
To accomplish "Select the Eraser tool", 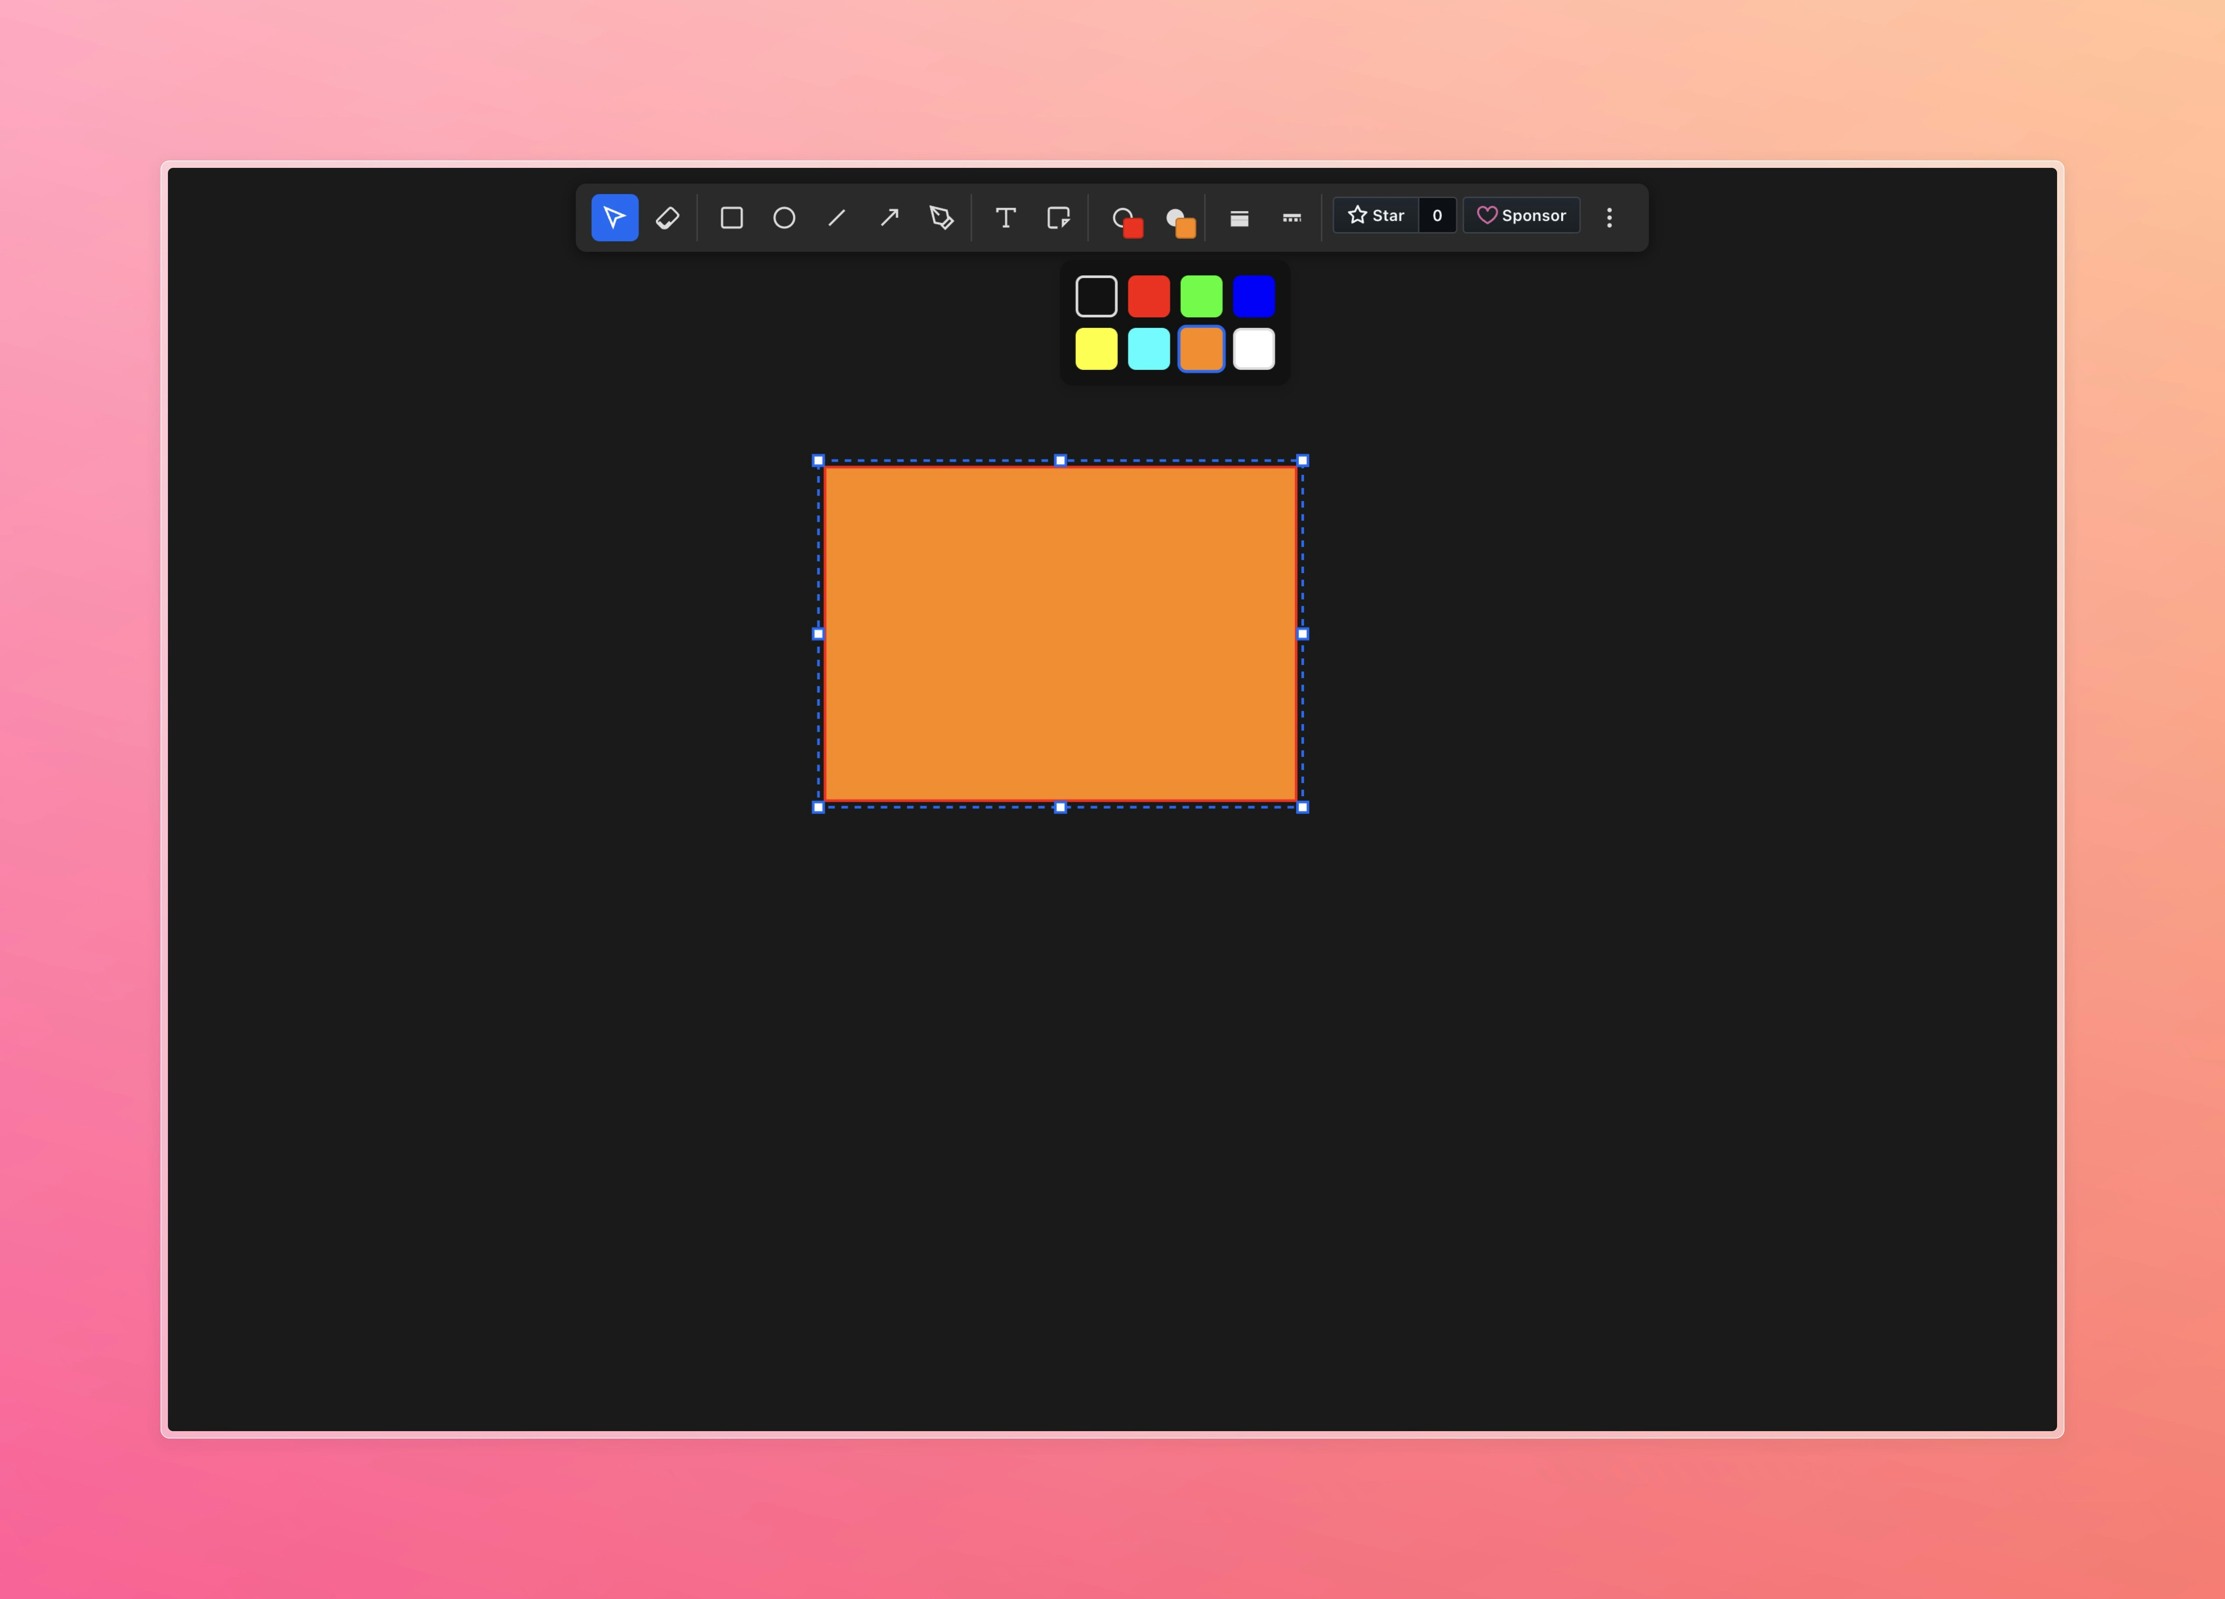I will coord(667,217).
